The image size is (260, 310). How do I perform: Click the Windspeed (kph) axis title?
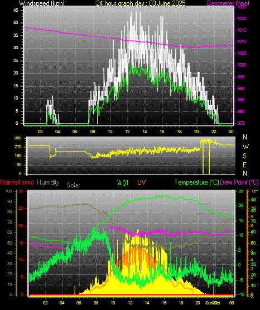[x=42, y=3]
